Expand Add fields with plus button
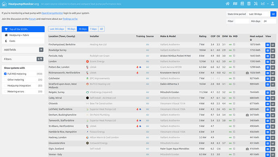This screenshot has height=157, width=278. click(x=41, y=50)
